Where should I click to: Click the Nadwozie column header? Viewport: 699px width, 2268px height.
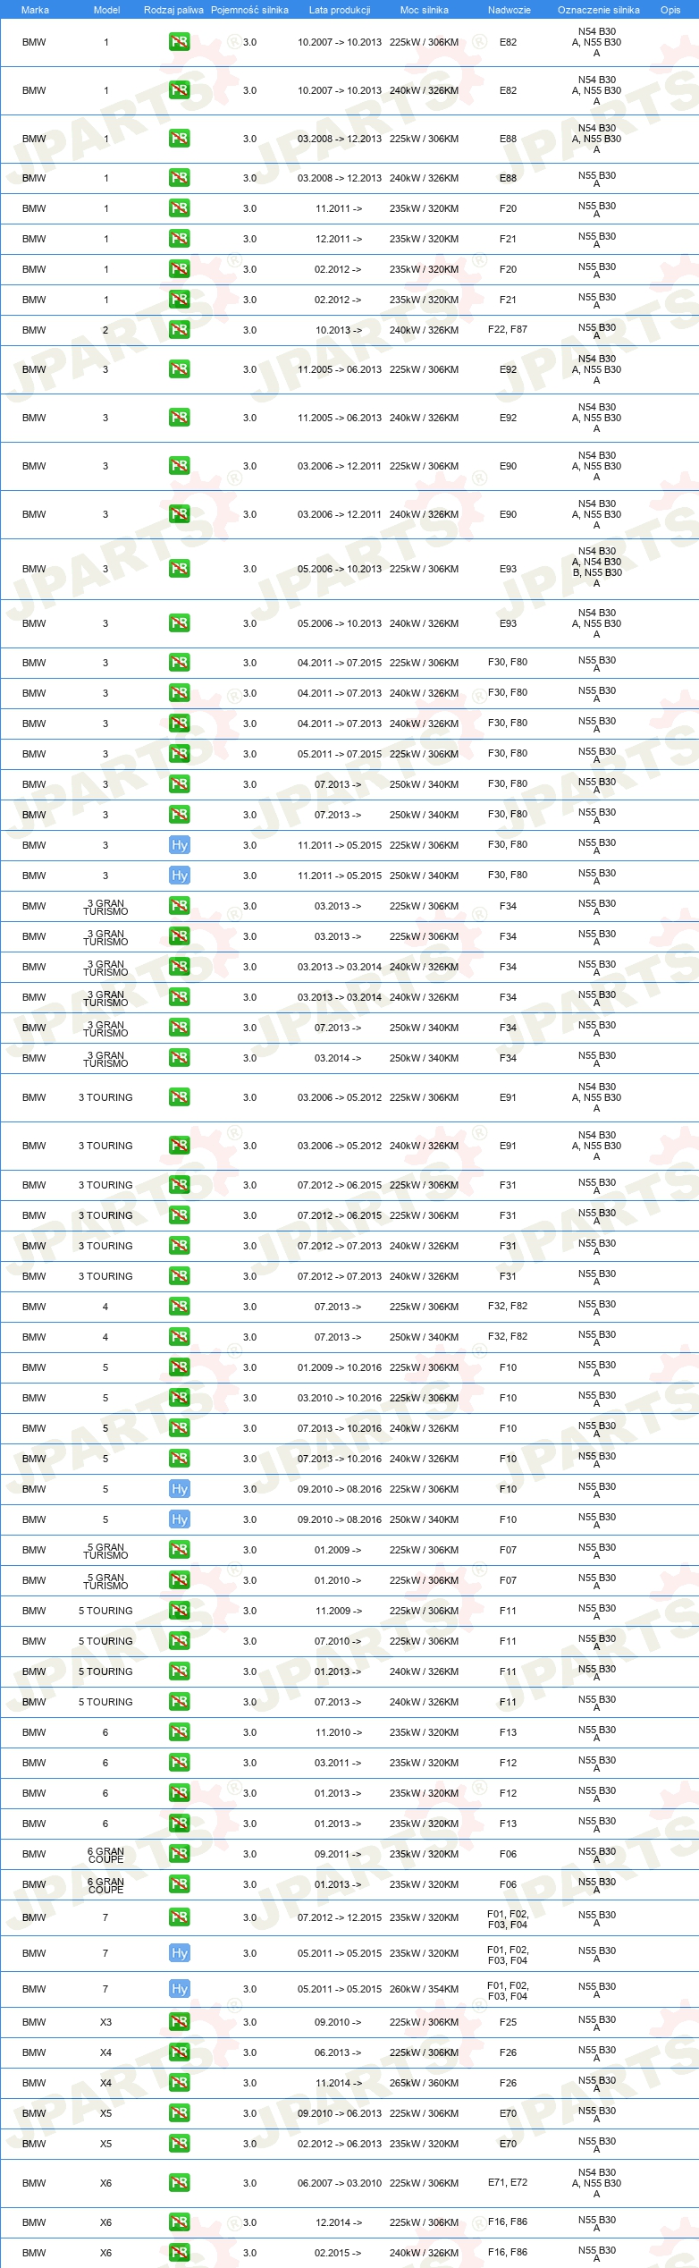point(509,10)
